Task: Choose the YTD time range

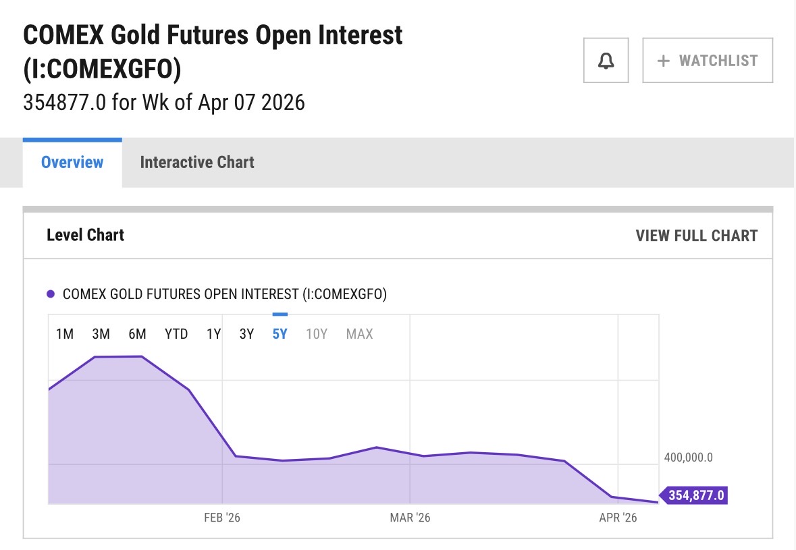Action: click(x=176, y=334)
